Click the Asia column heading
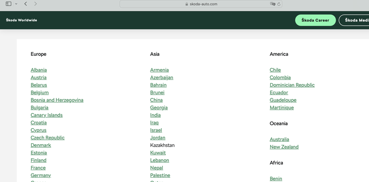Viewport: 369px width, 182px height. 155,54
